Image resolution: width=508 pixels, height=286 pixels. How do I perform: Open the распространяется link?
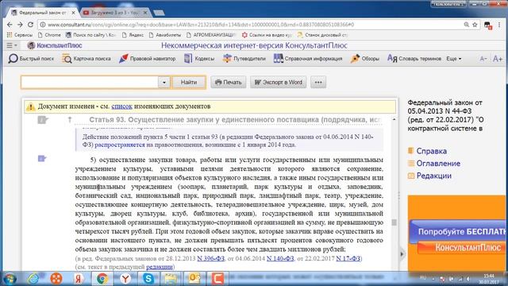click(x=120, y=145)
